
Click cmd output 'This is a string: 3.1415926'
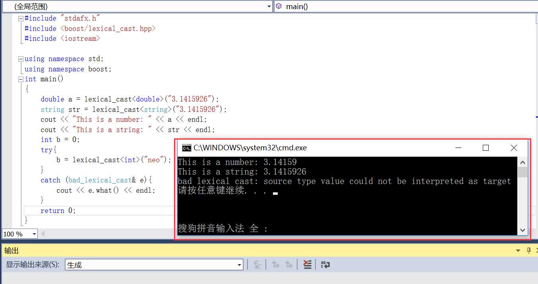point(242,172)
